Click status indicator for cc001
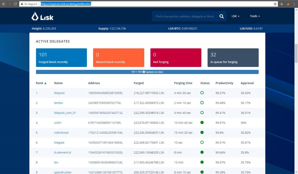The image size is (298, 174). [x=202, y=122]
